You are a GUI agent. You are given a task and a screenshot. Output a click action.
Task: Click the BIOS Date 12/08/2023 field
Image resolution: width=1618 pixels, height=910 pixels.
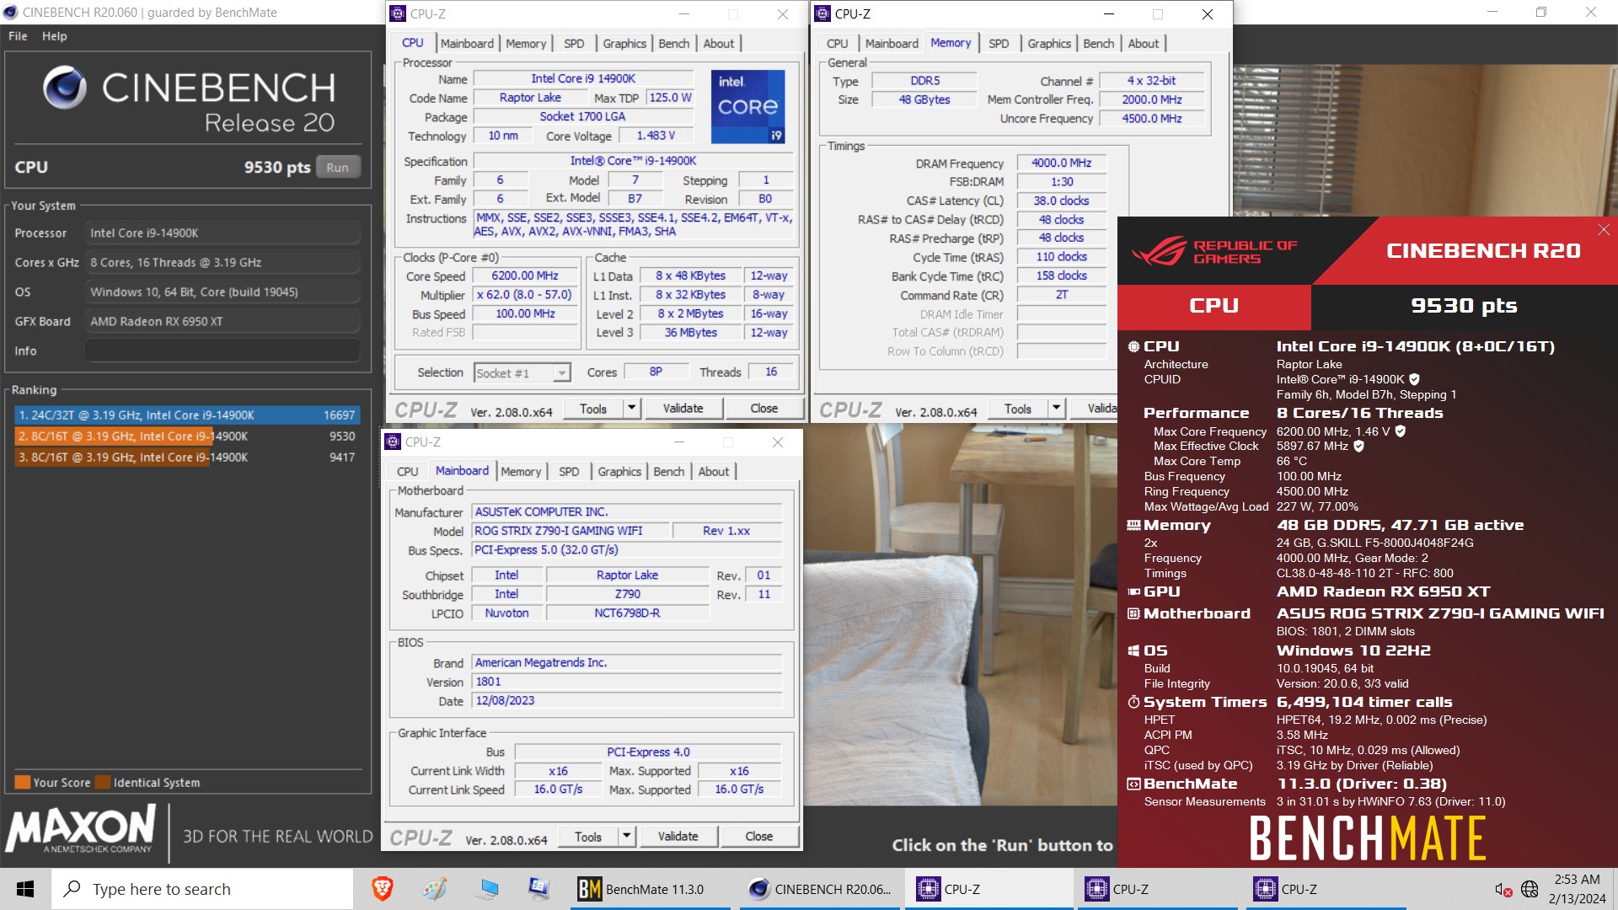point(626,701)
